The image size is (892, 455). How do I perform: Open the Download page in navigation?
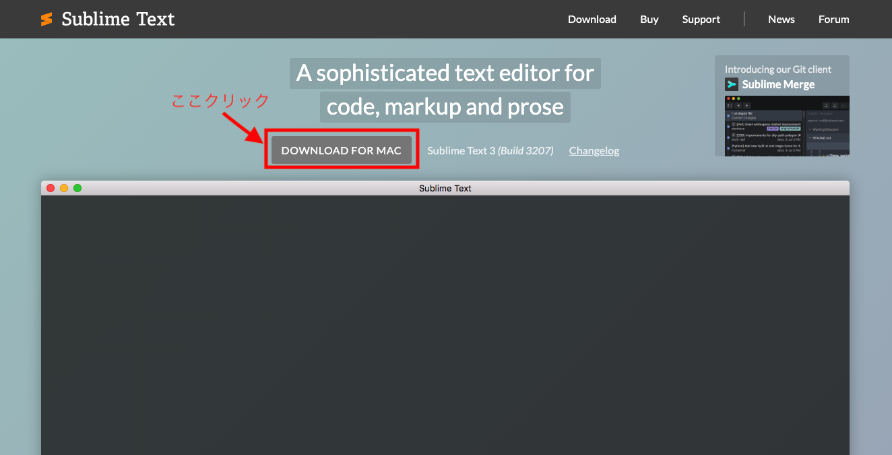592,20
